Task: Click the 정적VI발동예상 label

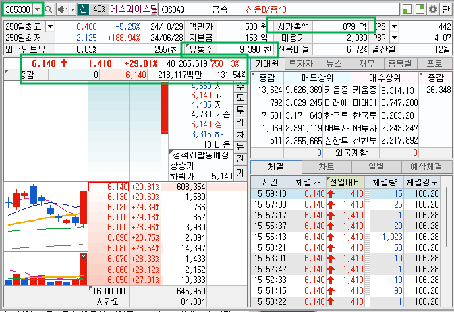Action: point(201,155)
